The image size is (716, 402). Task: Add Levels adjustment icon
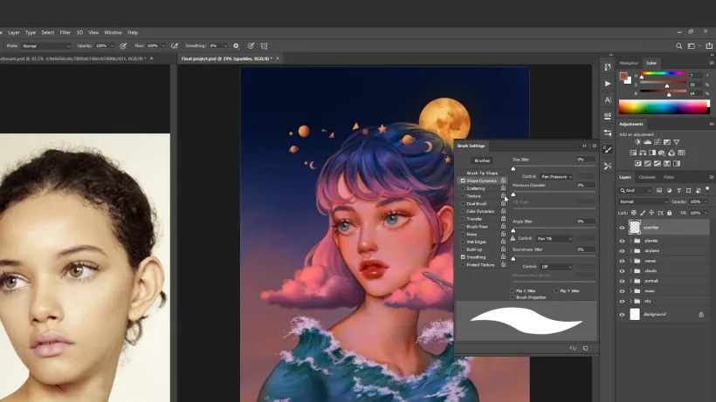click(648, 142)
